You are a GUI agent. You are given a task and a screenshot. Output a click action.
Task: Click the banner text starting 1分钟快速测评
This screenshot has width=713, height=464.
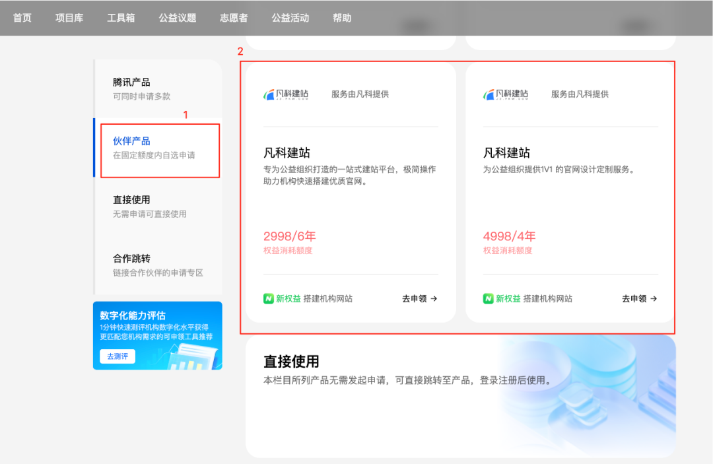pos(156,332)
